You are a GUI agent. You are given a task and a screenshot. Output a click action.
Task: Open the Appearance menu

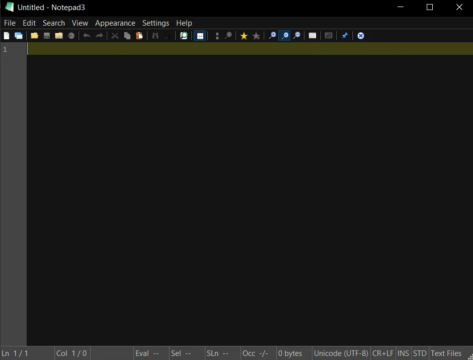pyautogui.click(x=115, y=23)
